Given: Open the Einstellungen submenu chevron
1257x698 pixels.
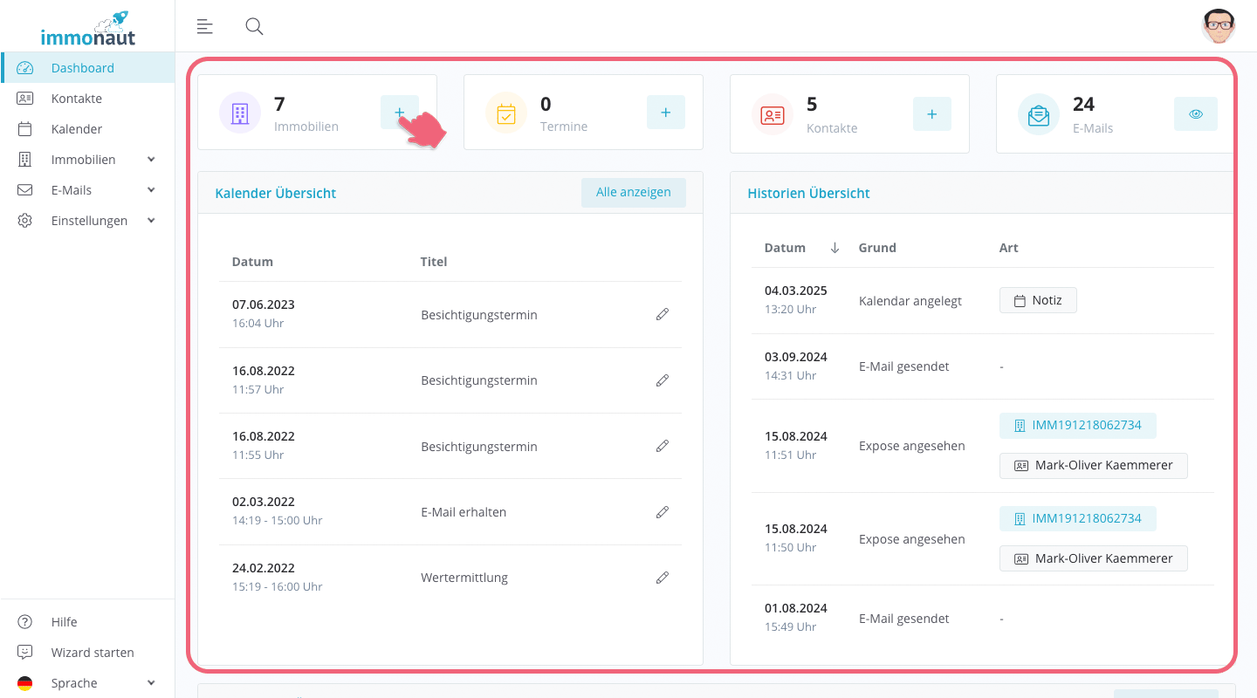Looking at the screenshot, I should (x=150, y=220).
